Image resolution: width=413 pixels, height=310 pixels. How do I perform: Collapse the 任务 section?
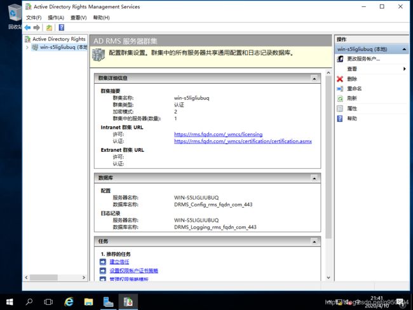(315, 241)
